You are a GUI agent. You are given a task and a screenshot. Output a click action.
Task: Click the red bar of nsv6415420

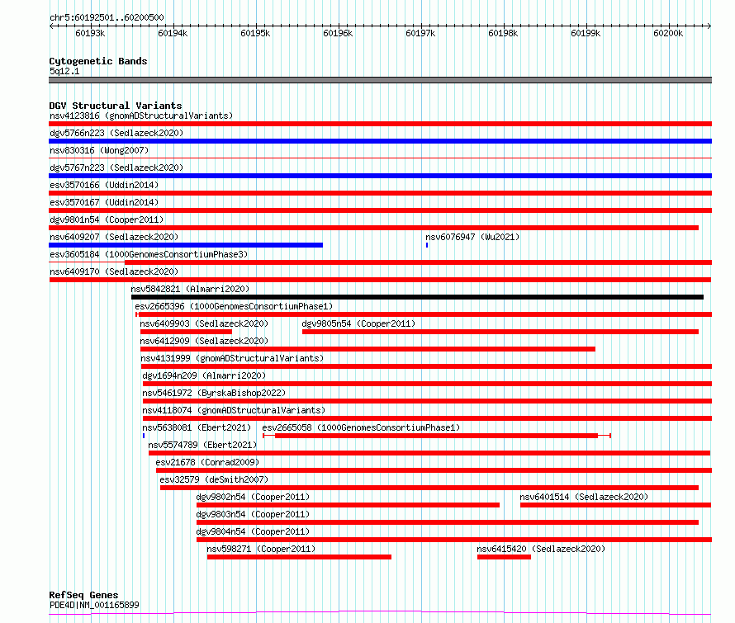coord(504,557)
